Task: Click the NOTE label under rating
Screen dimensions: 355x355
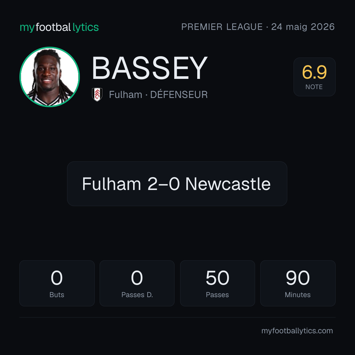Action: [314, 87]
